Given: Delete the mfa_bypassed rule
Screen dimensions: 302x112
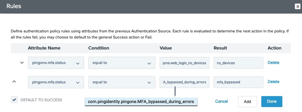Looking at the screenshot, I should coord(273,82).
